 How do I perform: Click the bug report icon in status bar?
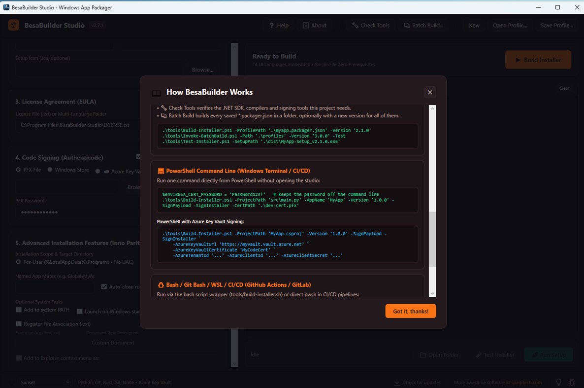click(572, 383)
